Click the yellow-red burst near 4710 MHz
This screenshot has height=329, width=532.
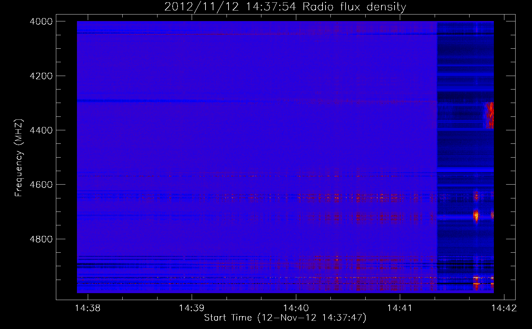(x=476, y=216)
